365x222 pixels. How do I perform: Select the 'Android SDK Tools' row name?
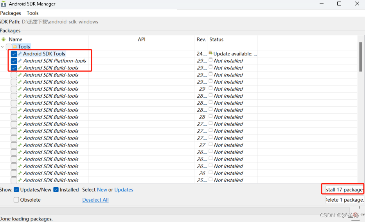coord(44,54)
